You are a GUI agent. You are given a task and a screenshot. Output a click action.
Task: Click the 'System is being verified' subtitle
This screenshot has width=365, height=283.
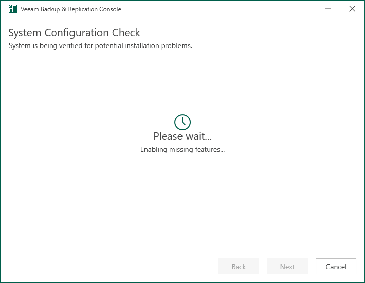click(x=100, y=45)
